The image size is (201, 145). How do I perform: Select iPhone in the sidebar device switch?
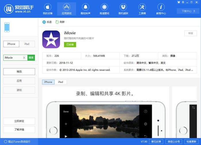coord(11,44)
